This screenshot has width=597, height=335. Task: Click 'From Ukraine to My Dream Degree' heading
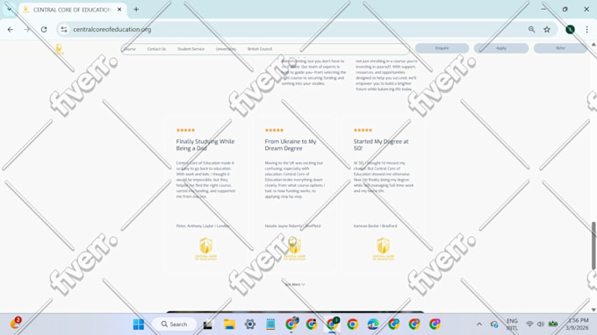coord(291,145)
